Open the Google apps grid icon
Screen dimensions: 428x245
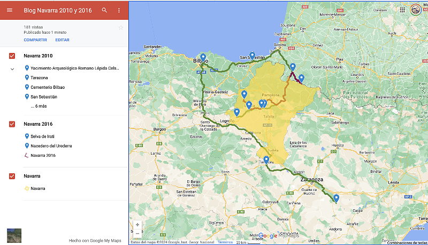tap(402, 10)
